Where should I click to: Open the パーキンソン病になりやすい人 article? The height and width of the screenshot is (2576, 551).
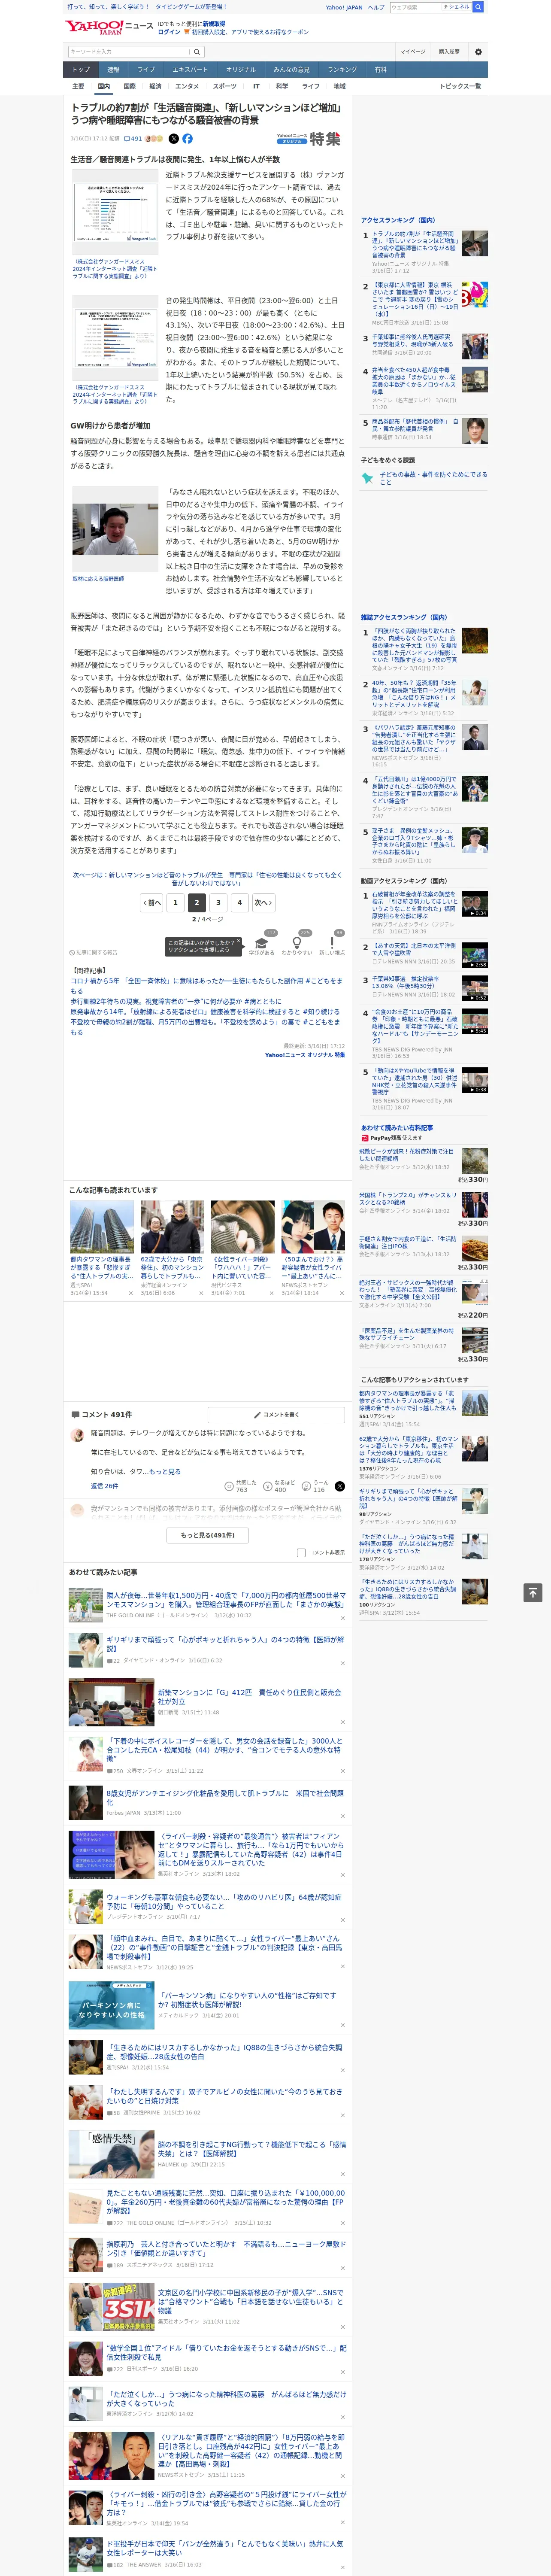[249, 1999]
